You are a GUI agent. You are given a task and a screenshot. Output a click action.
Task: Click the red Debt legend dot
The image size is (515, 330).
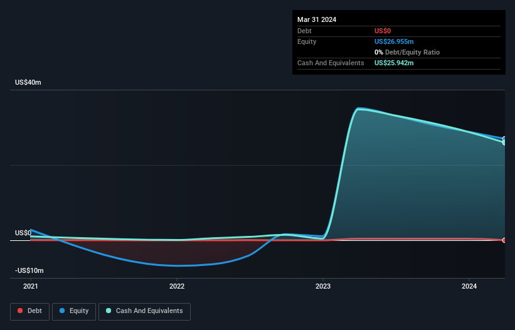pyautogui.click(x=20, y=311)
